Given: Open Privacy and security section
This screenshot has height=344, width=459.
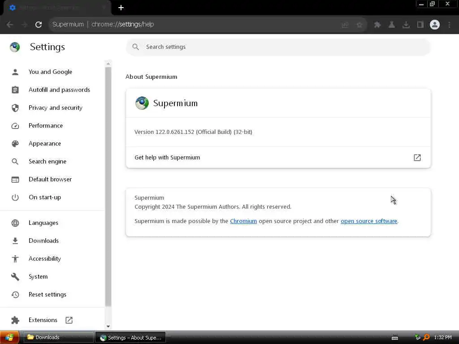Looking at the screenshot, I should click(56, 107).
